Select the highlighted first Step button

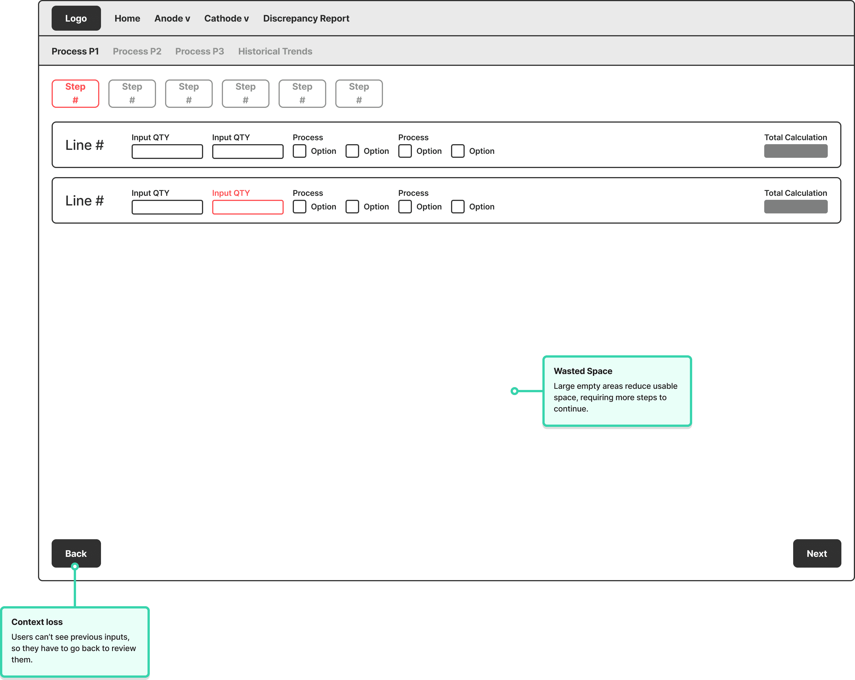point(75,94)
